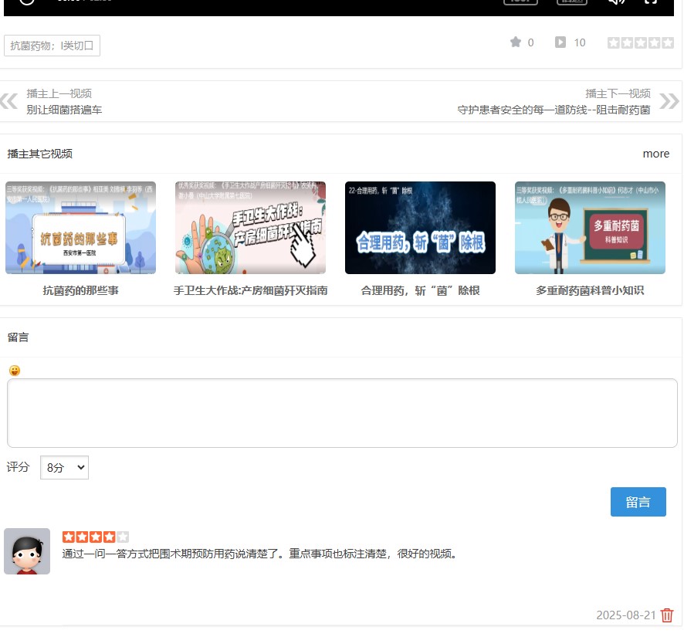The width and height of the screenshot is (684, 637).
Task: Click inside the comment input box
Action: coord(340,412)
